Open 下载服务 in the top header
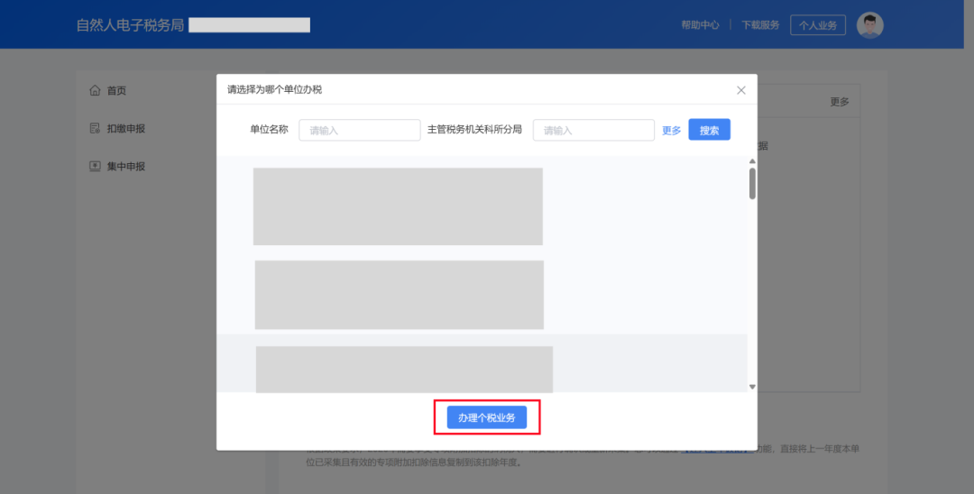The height and width of the screenshot is (494, 974). (x=760, y=25)
